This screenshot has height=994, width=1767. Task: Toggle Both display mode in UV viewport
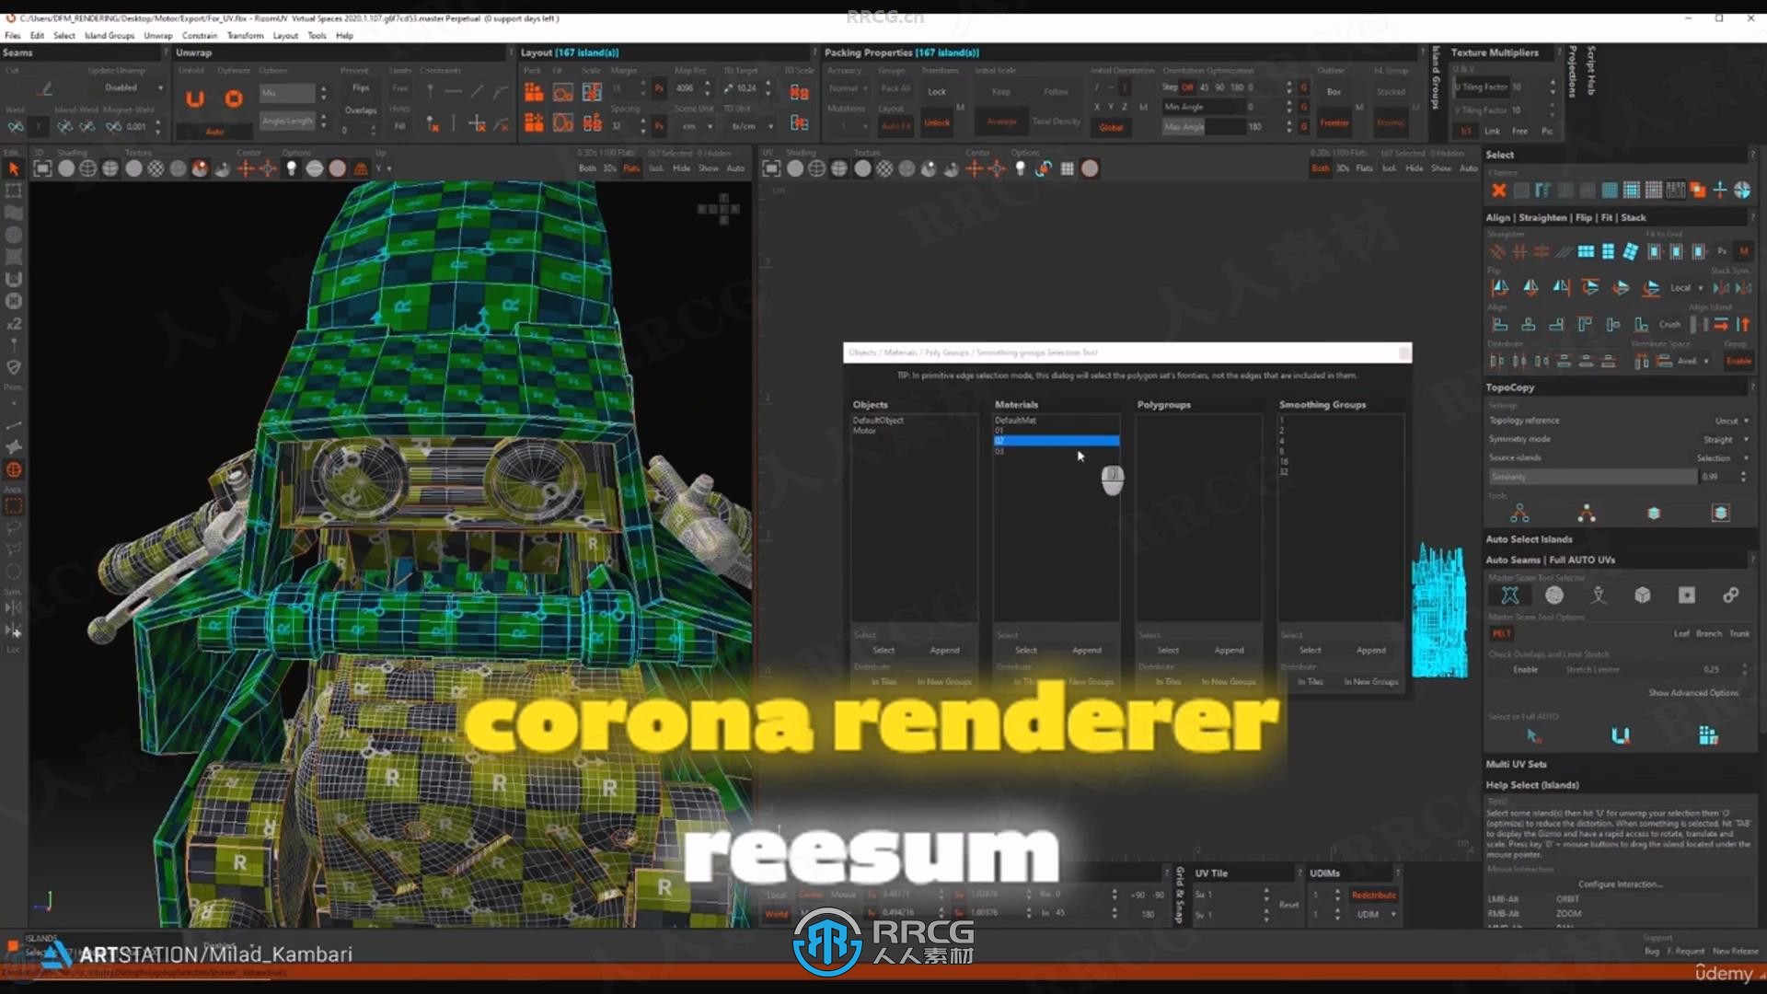[x=1321, y=168]
